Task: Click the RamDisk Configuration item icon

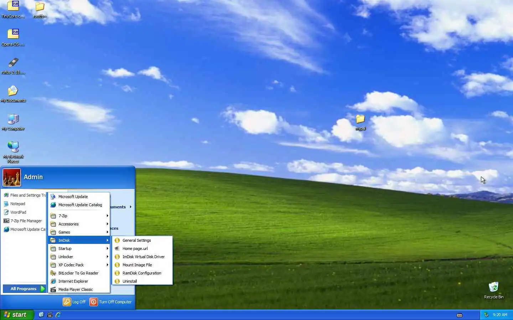Action: pos(117,273)
